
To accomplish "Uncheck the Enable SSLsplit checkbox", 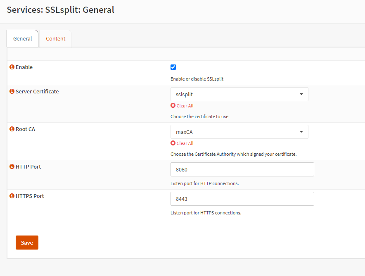I will click(x=173, y=67).
